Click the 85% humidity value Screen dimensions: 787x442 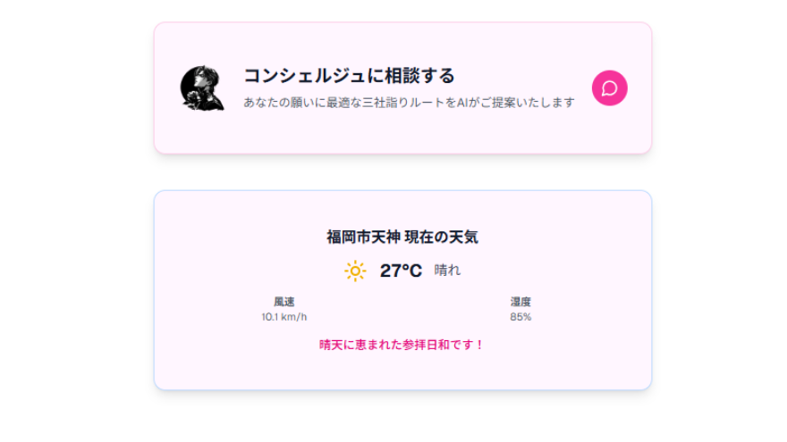520,317
